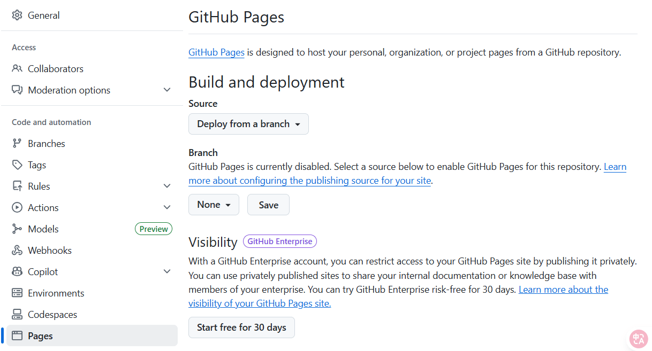Click the Branches git-branch icon
This screenshot has width=652, height=351.
pyautogui.click(x=17, y=144)
